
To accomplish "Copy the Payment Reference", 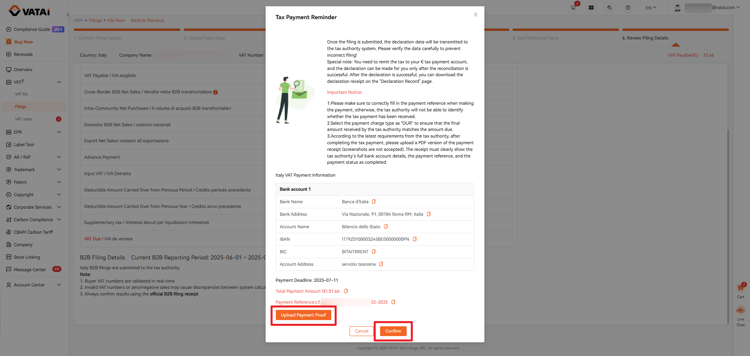I will (x=393, y=302).
